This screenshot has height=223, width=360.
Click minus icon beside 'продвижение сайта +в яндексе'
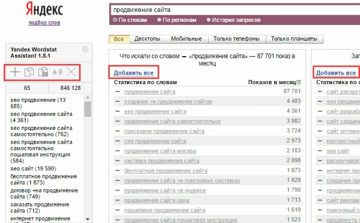click(117, 190)
